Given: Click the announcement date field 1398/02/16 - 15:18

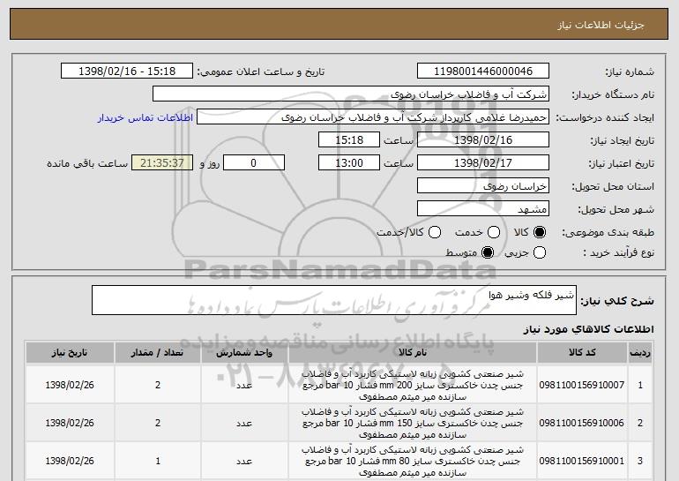Looking at the screenshot, I should click(x=127, y=71).
